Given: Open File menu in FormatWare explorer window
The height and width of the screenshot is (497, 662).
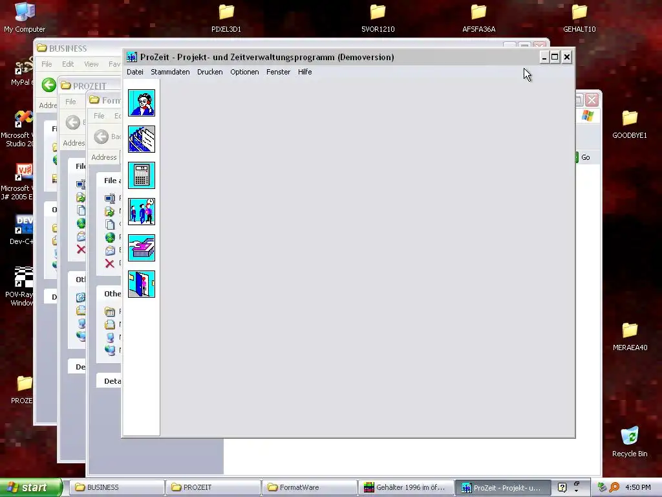Looking at the screenshot, I should click(x=99, y=116).
